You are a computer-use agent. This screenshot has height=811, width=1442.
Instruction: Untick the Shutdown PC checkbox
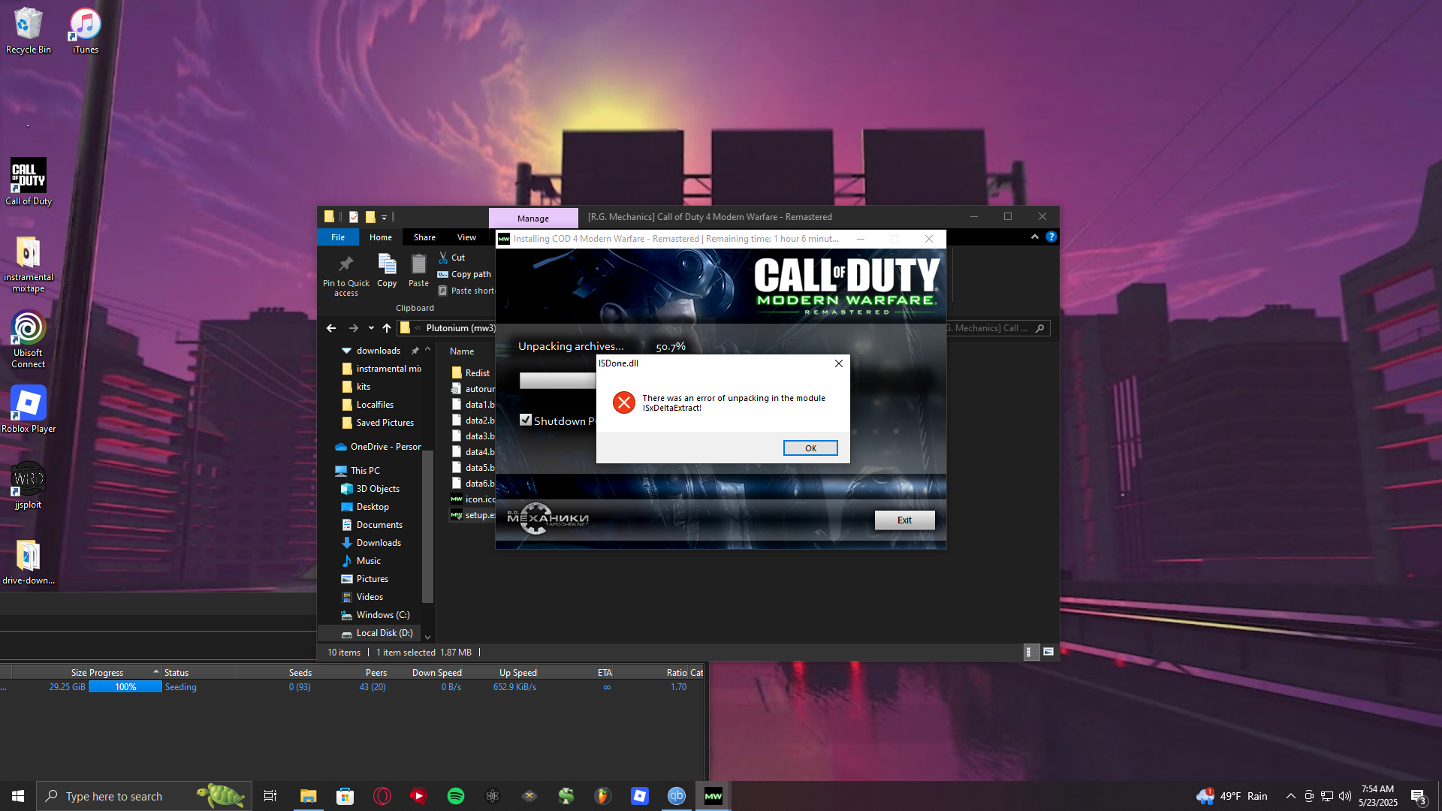(x=526, y=421)
